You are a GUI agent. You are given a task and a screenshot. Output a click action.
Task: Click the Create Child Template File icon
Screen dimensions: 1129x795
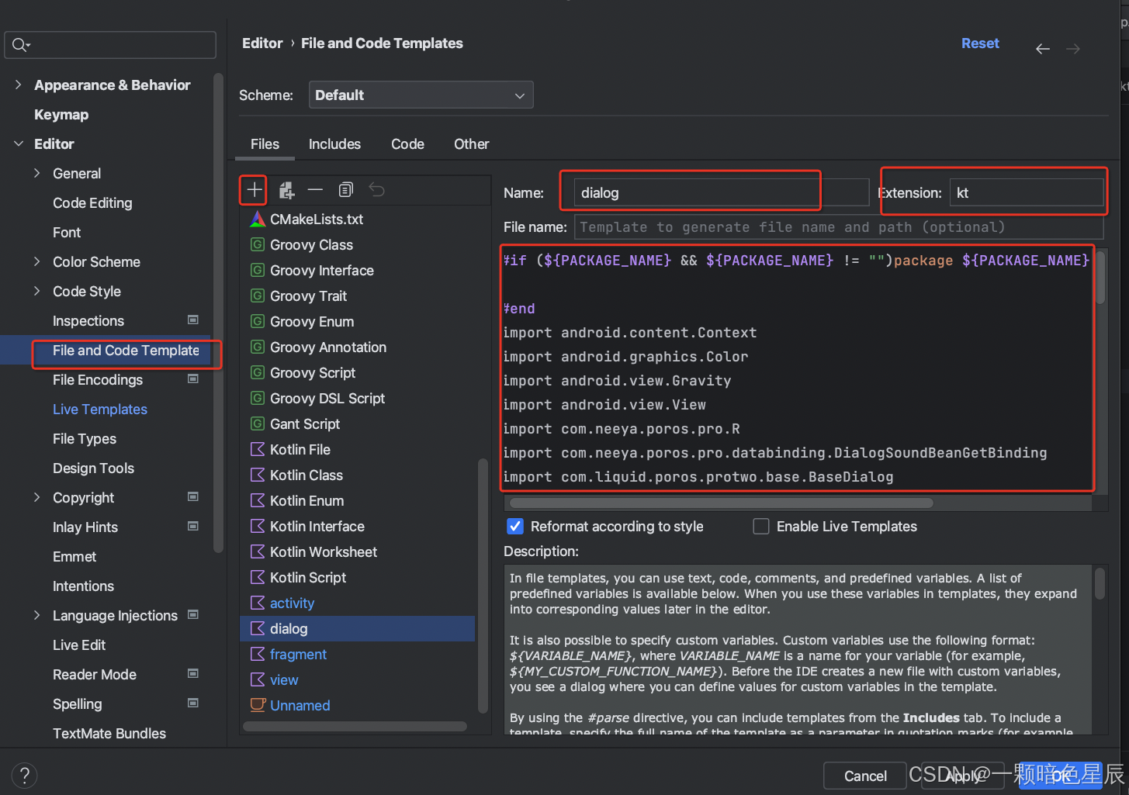286,190
